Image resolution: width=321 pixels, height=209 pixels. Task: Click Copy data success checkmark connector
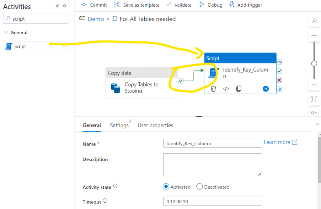point(181,81)
